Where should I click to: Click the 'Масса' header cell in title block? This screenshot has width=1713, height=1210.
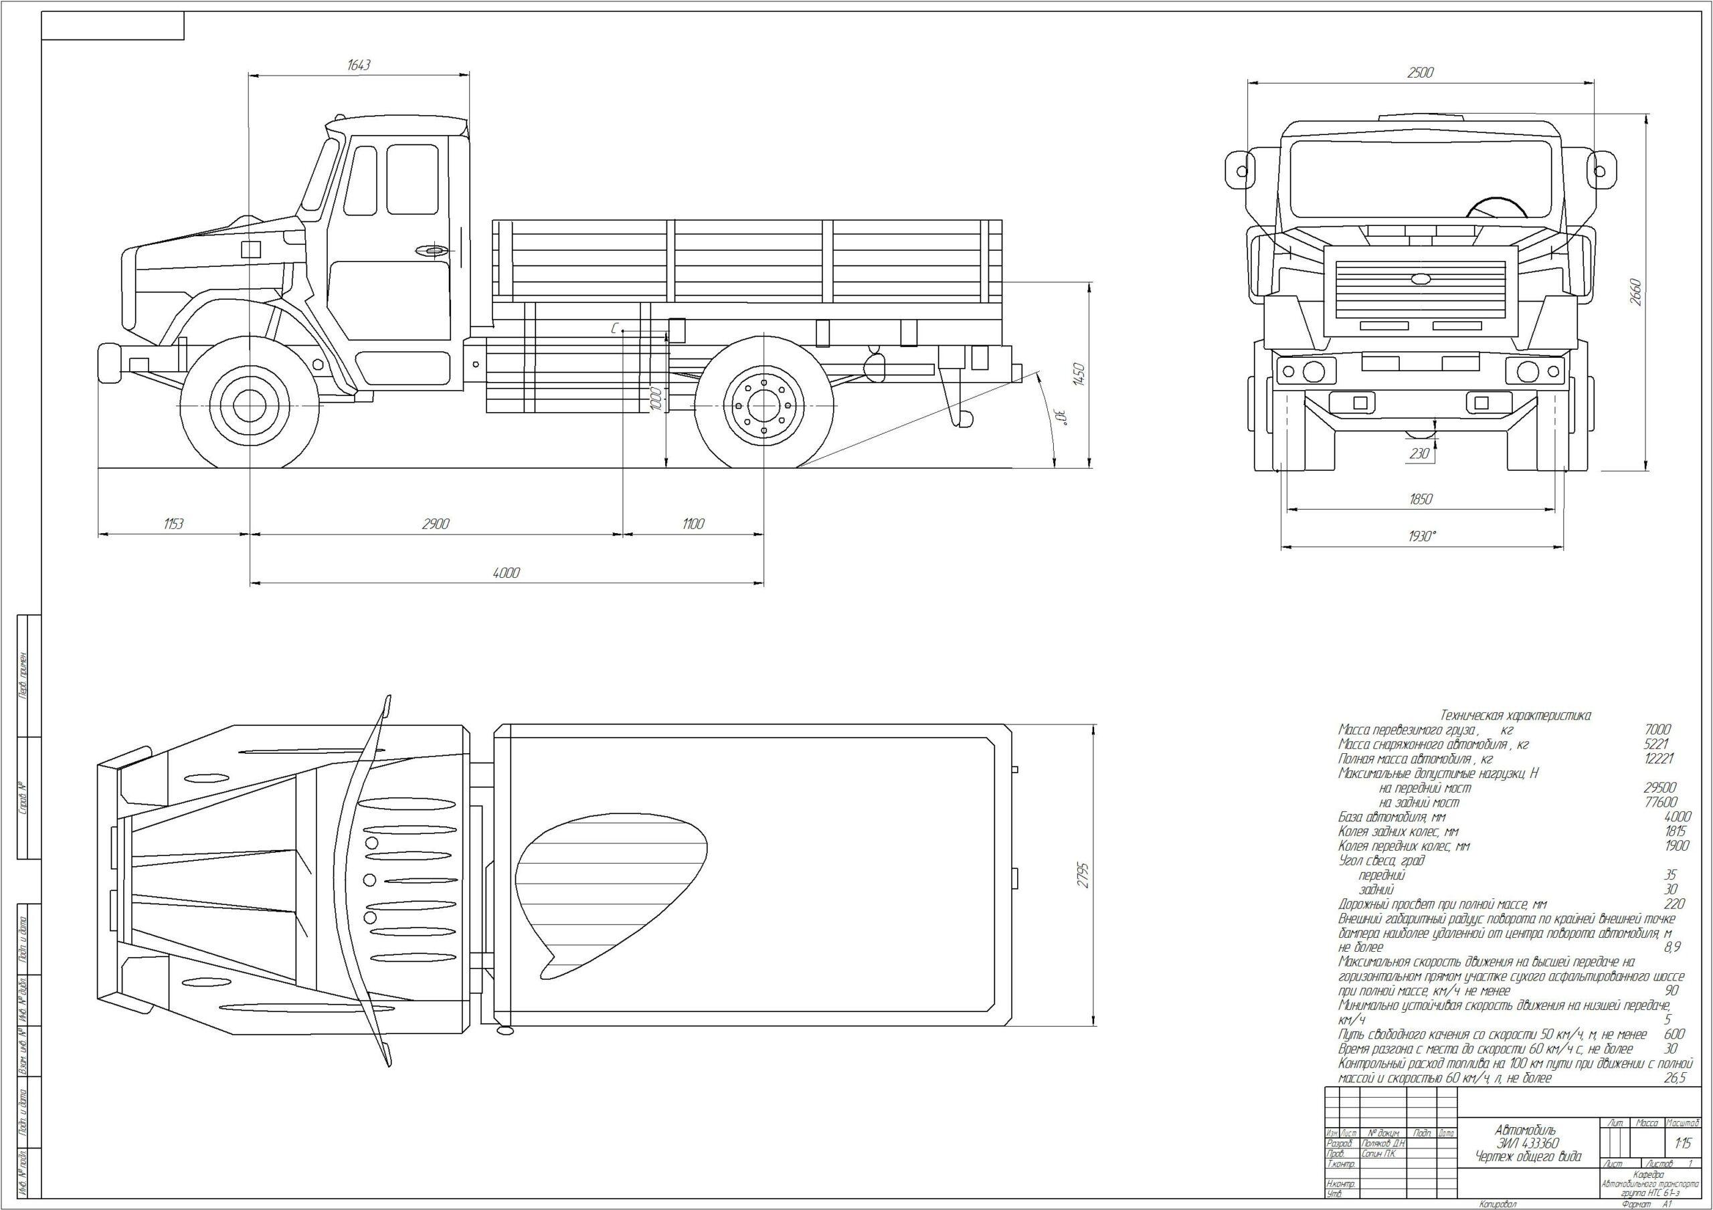coord(1647,1124)
